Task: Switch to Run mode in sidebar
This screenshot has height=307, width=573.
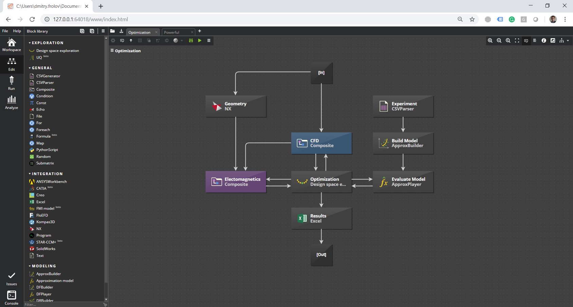Action: [x=12, y=83]
